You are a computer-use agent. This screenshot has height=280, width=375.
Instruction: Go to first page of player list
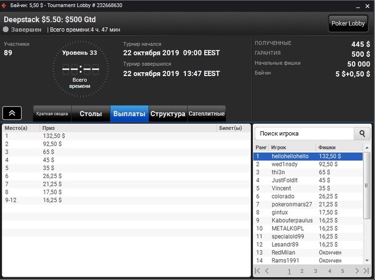(x=258, y=271)
